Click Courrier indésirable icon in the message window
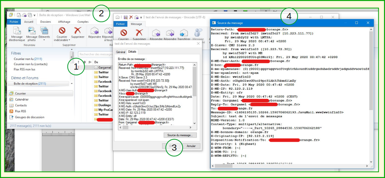Image resolution: width=385 pixels, height=178 pixels. pyautogui.click(x=124, y=33)
